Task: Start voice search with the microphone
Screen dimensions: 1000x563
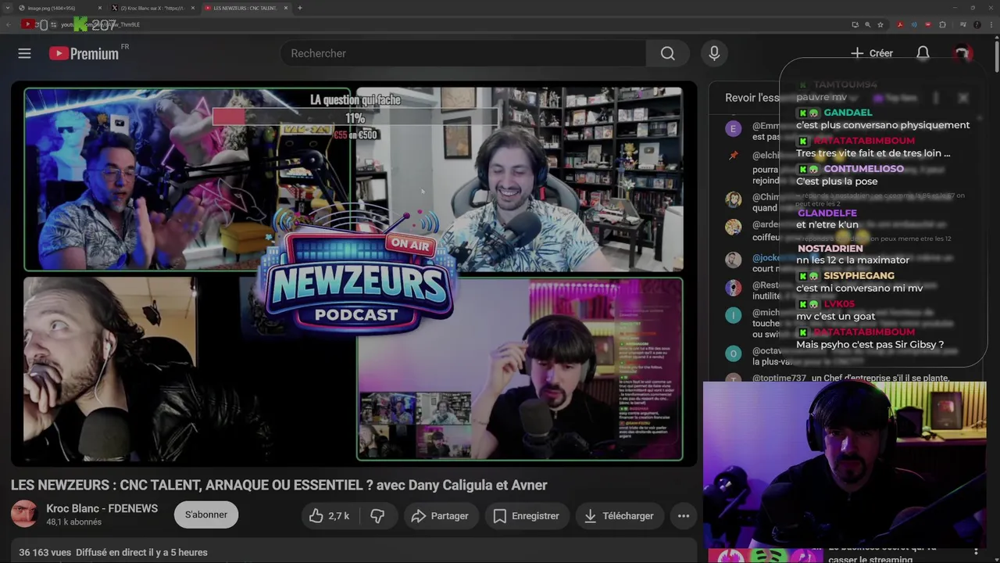Action: tap(713, 53)
